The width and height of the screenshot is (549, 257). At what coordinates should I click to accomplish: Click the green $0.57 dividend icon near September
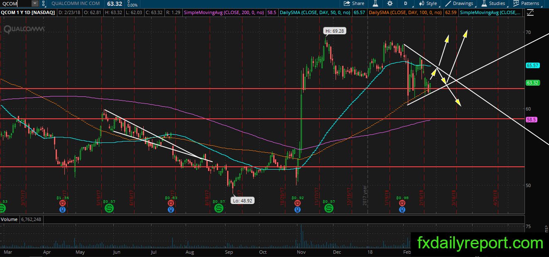coord(218,208)
